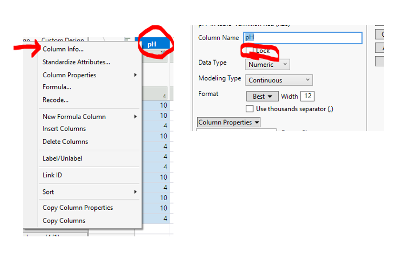Open Column Info from context menu
The height and width of the screenshot is (254, 408).
click(63, 49)
